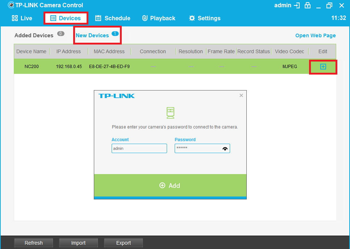
Task: Click the admin logout arrow icon
Action: click(297, 5)
